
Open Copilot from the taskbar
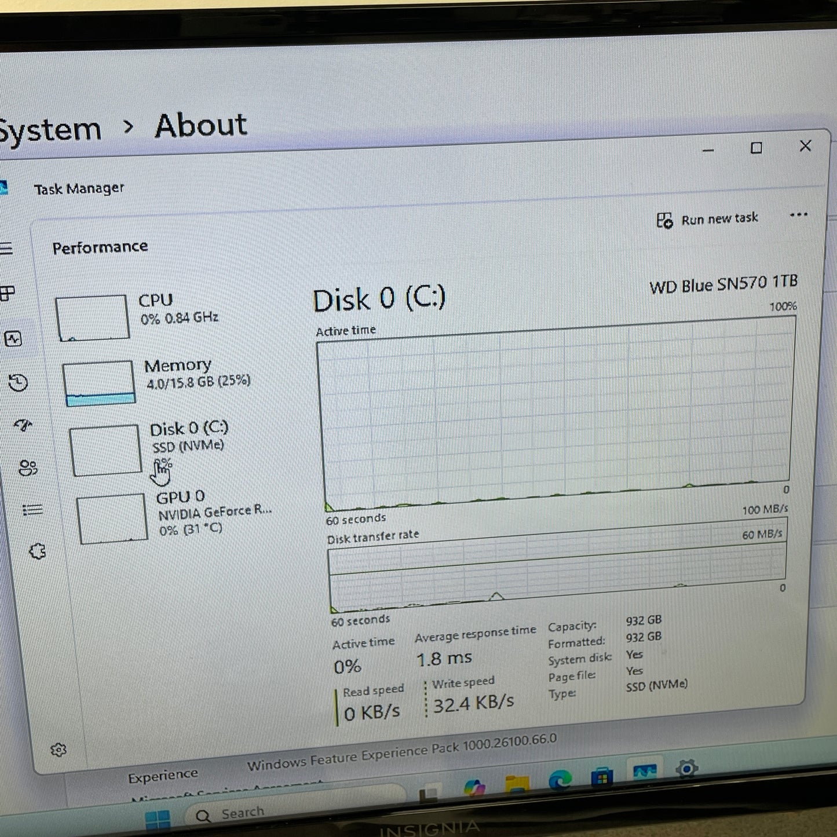tap(474, 788)
